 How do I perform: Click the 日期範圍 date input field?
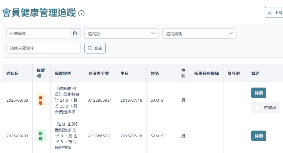coord(38,33)
